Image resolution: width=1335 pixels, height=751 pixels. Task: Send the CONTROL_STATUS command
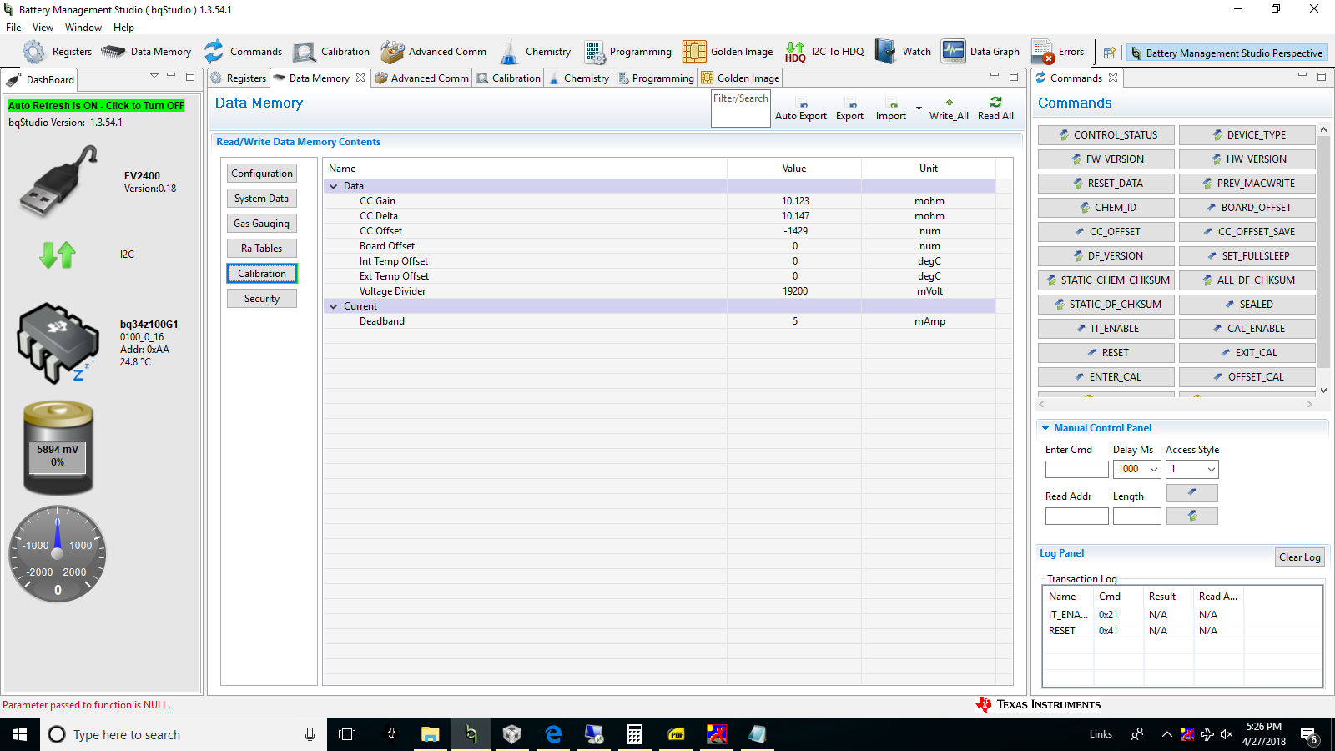pyautogui.click(x=1106, y=135)
